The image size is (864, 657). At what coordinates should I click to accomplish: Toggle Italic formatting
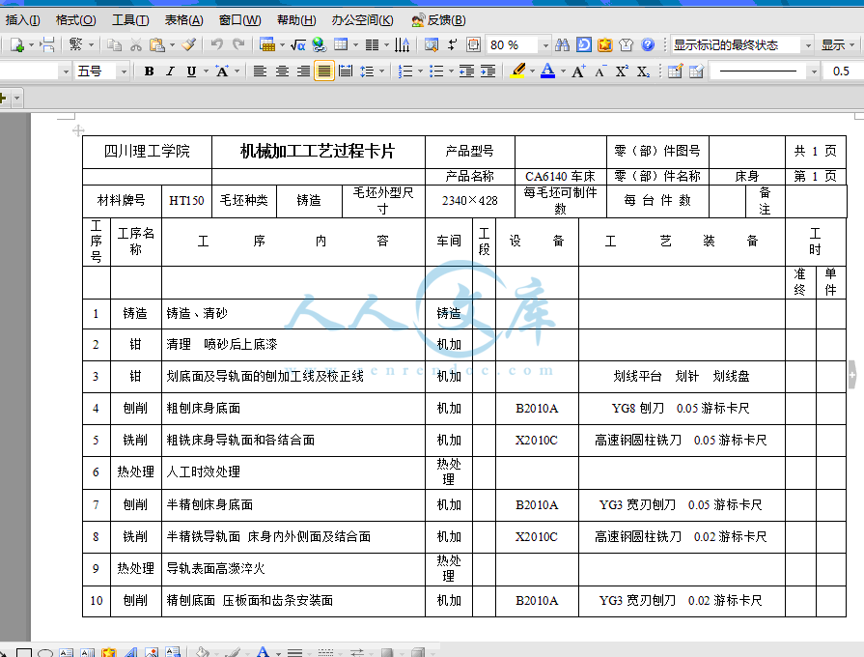(x=170, y=71)
